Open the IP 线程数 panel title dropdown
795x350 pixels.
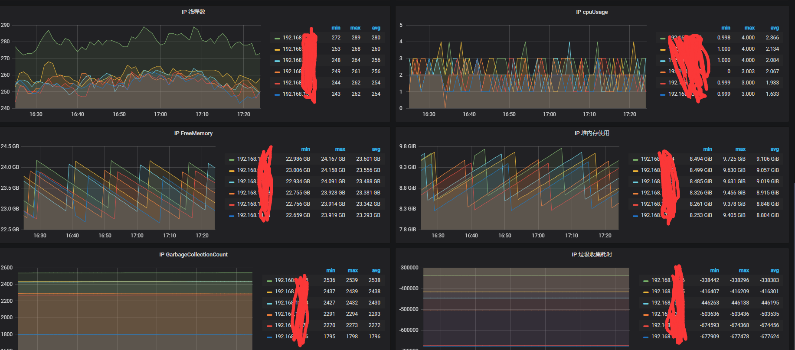[193, 12]
